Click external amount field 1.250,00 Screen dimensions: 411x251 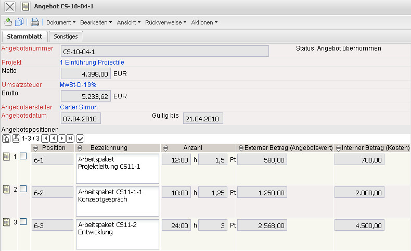(x=262, y=192)
